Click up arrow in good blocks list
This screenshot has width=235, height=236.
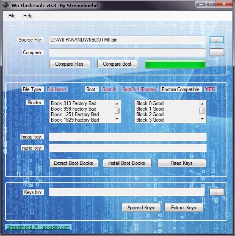202,104
